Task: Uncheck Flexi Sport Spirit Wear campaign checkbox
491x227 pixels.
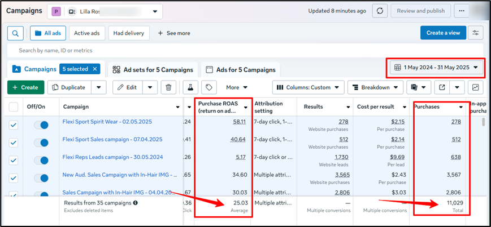Action: tap(14, 126)
